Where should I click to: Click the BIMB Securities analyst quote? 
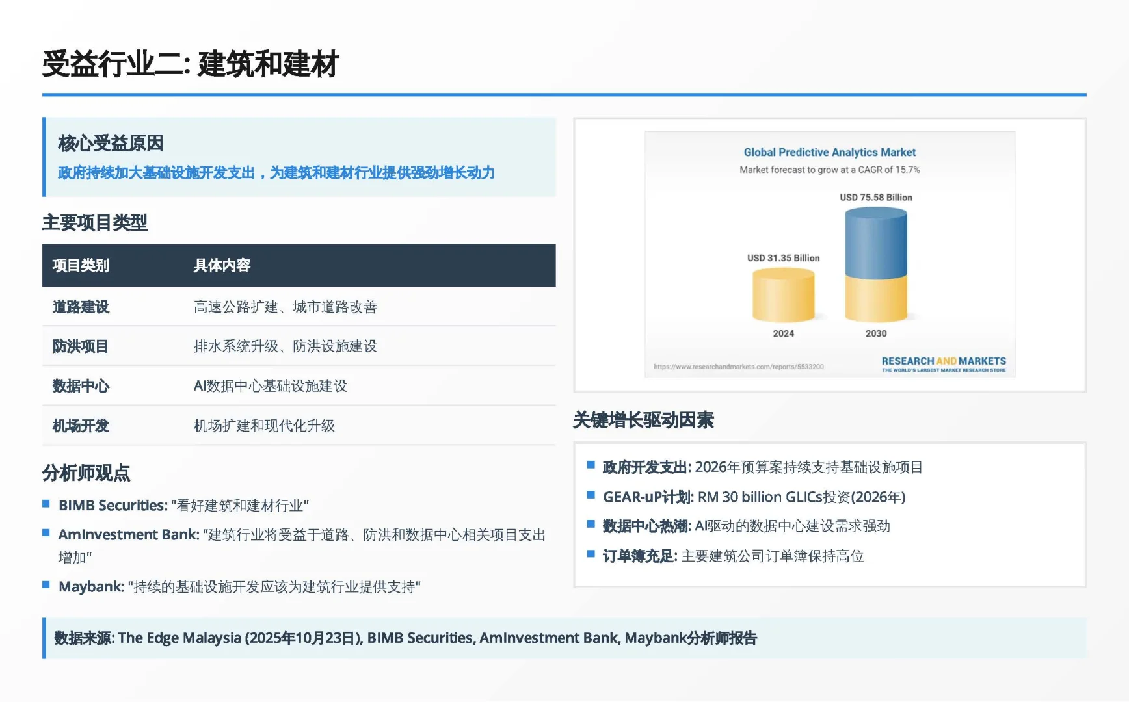183,506
